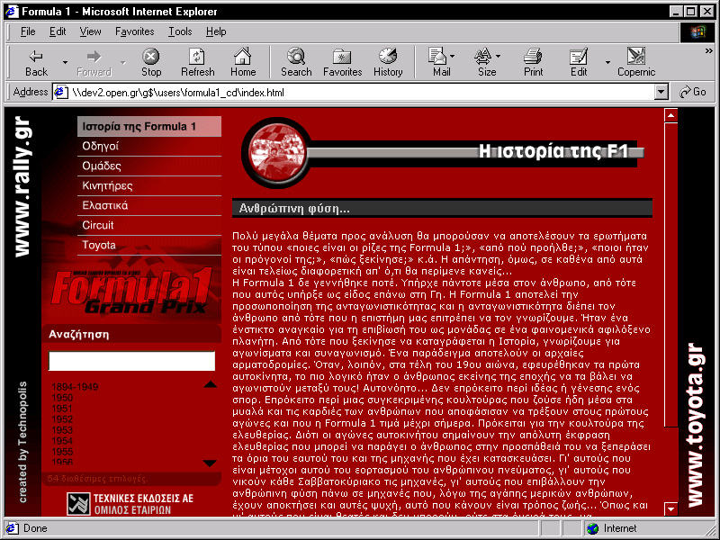The height and width of the screenshot is (540, 720).
Task: Open the Circuit section
Action: click(149, 226)
